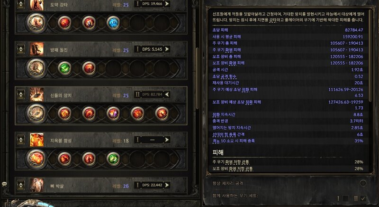The image size is (379, 207).
Task: Select the green support gem under 방패 돌진
Action: tap(64, 68)
